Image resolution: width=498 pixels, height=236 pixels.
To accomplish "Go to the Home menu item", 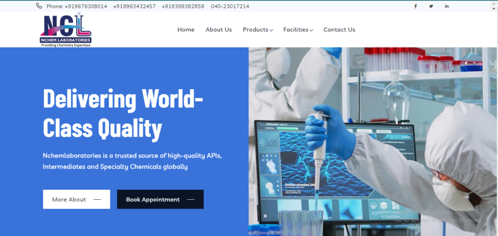I will [x=186, y=30].
